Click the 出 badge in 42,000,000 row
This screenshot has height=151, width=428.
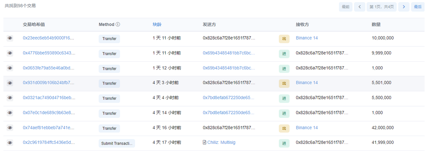[284, 128]
